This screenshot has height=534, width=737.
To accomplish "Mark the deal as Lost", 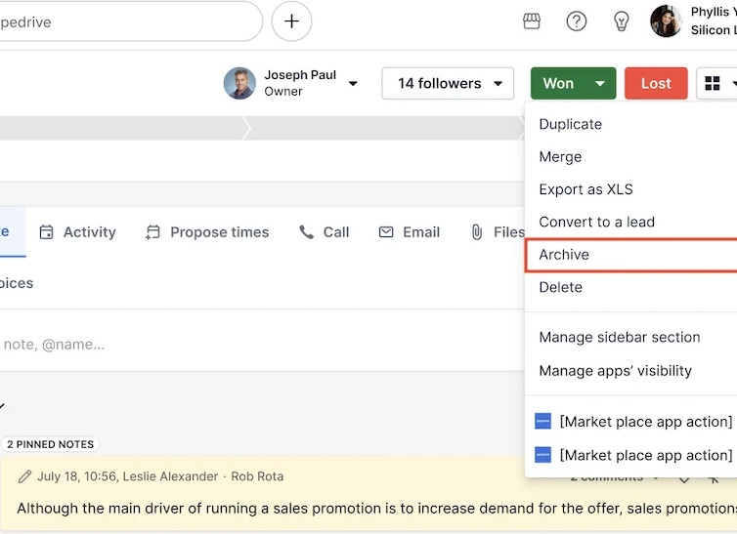I will point(656,84).
